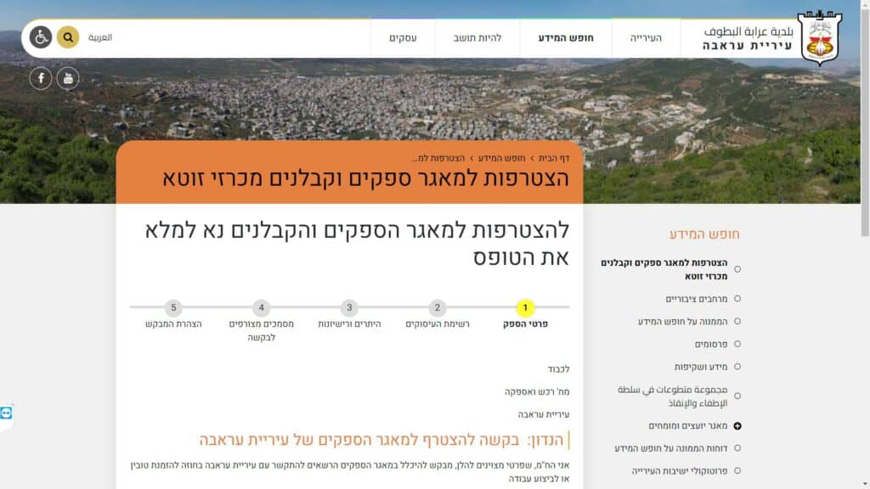870x489 pixels.
Task: Go to step 4 מסמכים מצורפים לבקשה
Action: click(262, 307)
